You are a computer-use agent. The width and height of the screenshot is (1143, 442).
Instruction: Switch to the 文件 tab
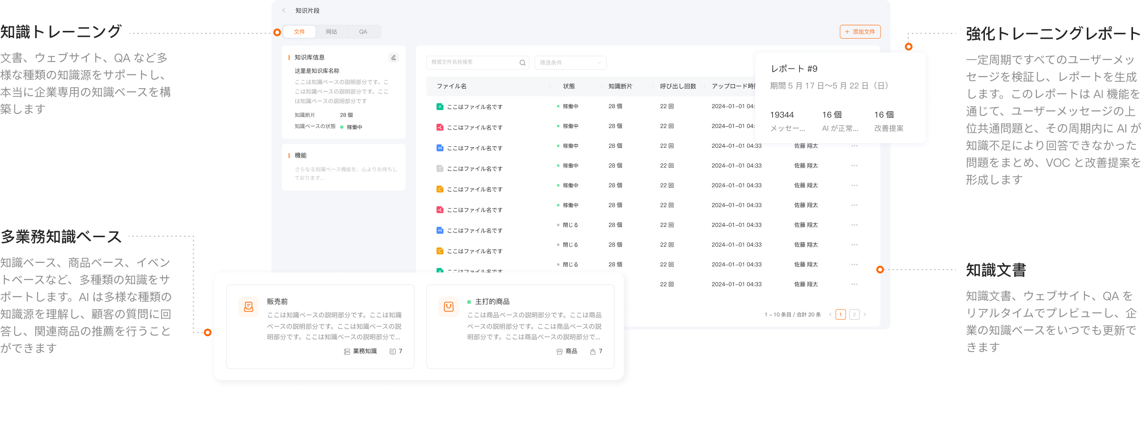(x=299, y=32)
